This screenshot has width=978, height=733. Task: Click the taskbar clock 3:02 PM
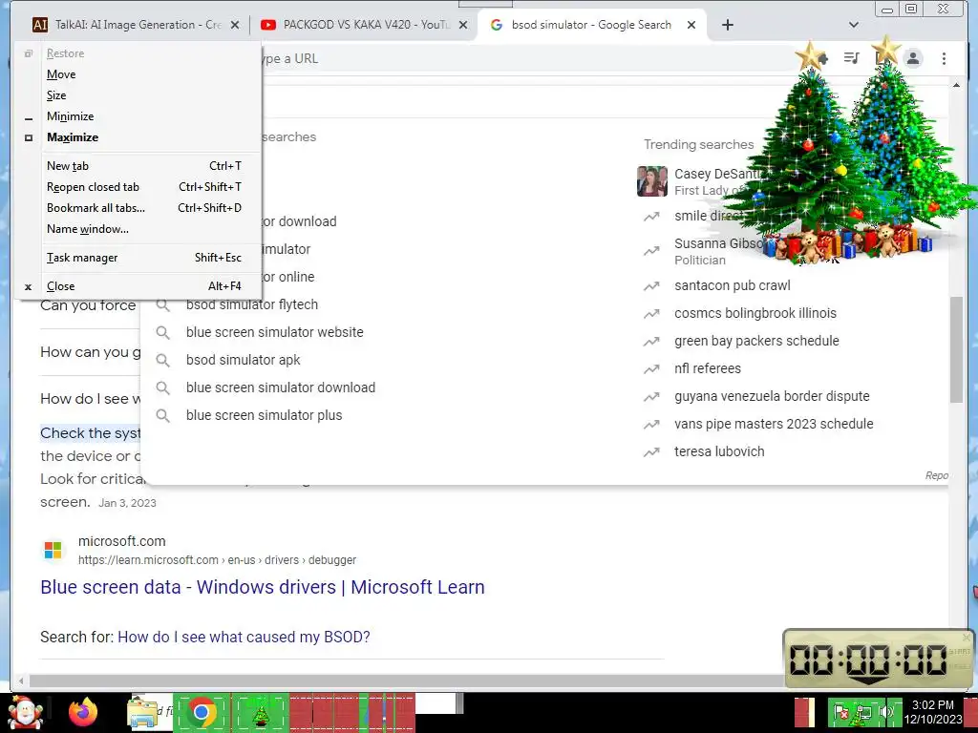(x=933, y=712)
